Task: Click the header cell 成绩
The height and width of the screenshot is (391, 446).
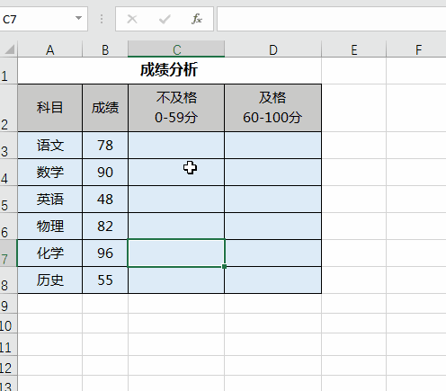Action: click(105, 108)
